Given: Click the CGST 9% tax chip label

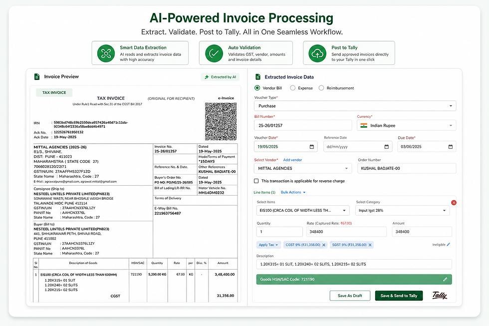Looking at the screenshot, I should 303,245.
